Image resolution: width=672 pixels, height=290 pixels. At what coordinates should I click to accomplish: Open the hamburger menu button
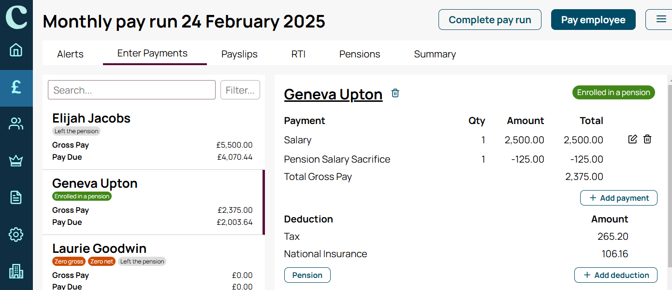pos(661,20)
